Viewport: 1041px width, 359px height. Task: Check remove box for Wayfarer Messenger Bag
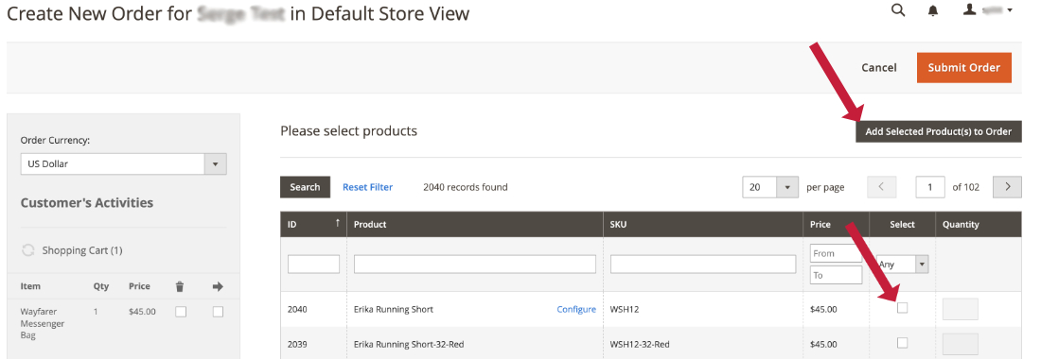[x=181, y=312]
